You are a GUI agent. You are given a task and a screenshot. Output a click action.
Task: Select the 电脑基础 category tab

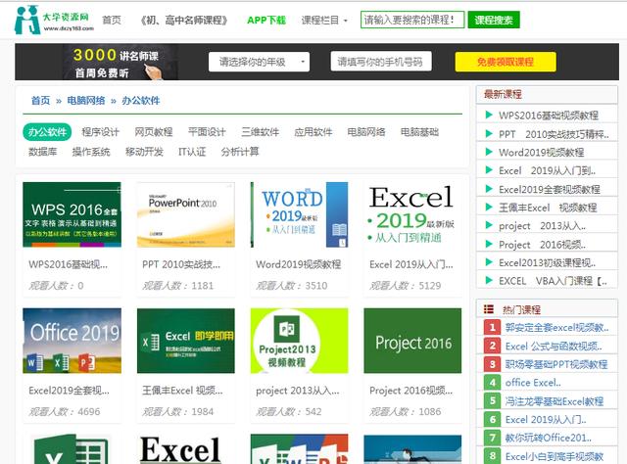click(x=419, y=132)
